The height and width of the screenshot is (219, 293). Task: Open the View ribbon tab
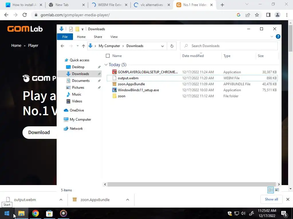click(114, 37)
